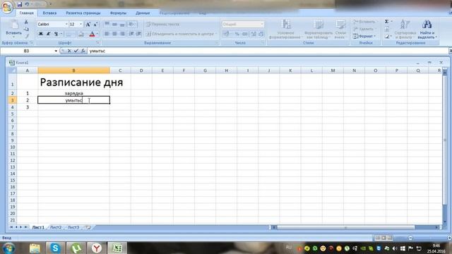Open the text orientation button
452x254 pixels.
(132, 24)
